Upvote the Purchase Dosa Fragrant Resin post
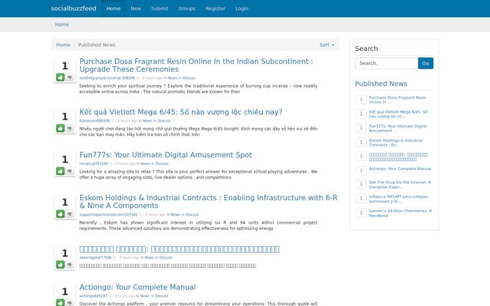The image size is (490, 306). click(61, 77)
